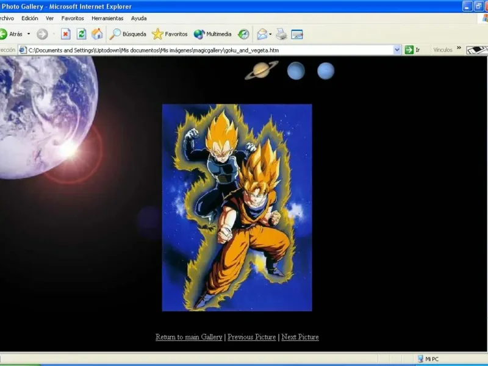Image resolution: width=488 pixels, height=366 pixels.
Task: Click the Next Picture link
Action: click(300, 337)
